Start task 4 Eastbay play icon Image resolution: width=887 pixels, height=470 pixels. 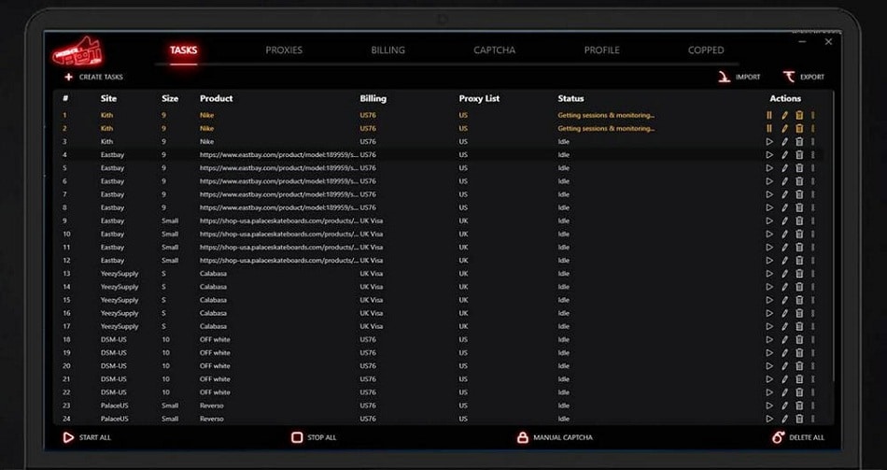click(x=768, y=154)
